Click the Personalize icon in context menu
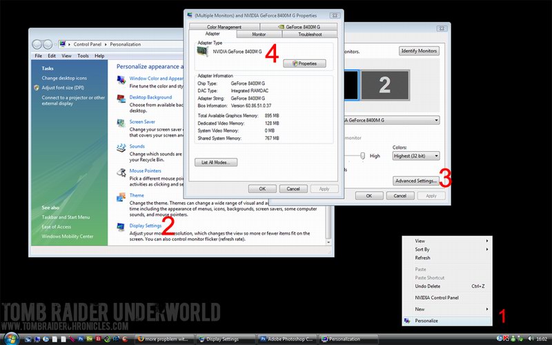 (x=407, y=321)
